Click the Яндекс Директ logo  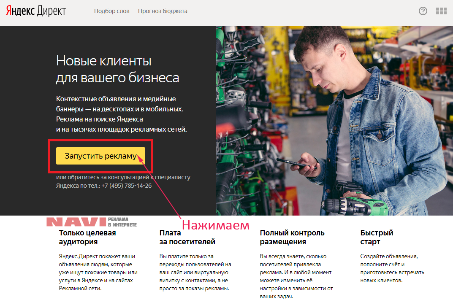coord(36,11)
